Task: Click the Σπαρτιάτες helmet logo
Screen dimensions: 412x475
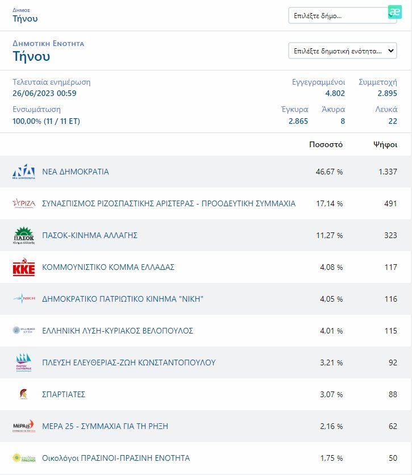Action: [x=24, y=394]
